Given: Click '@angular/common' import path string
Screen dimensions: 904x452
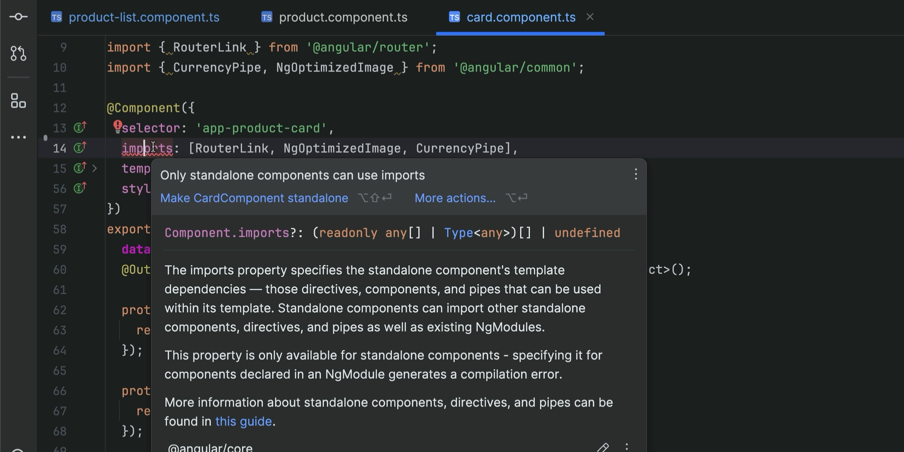Looking at the screenshot, I should point(515,67).
